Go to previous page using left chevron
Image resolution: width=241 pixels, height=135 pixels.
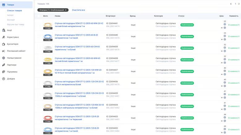coord(231,4)
